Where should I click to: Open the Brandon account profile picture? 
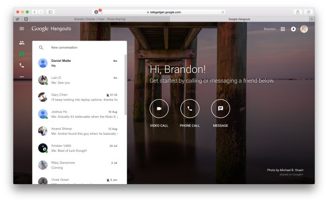click(304, 29)
